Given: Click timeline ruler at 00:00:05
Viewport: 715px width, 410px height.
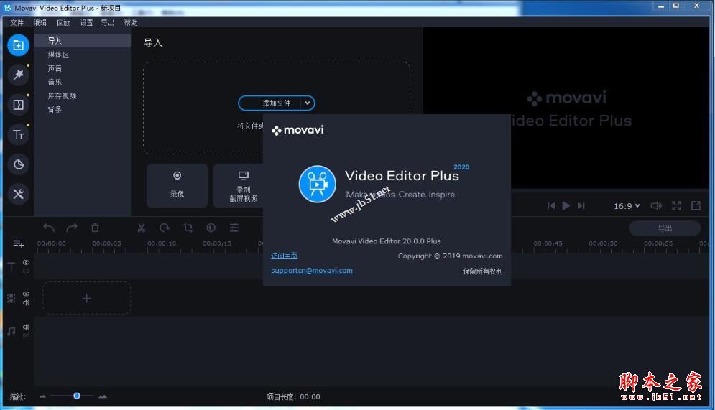Looking at the screenshot, I should [x=106, y=243].
